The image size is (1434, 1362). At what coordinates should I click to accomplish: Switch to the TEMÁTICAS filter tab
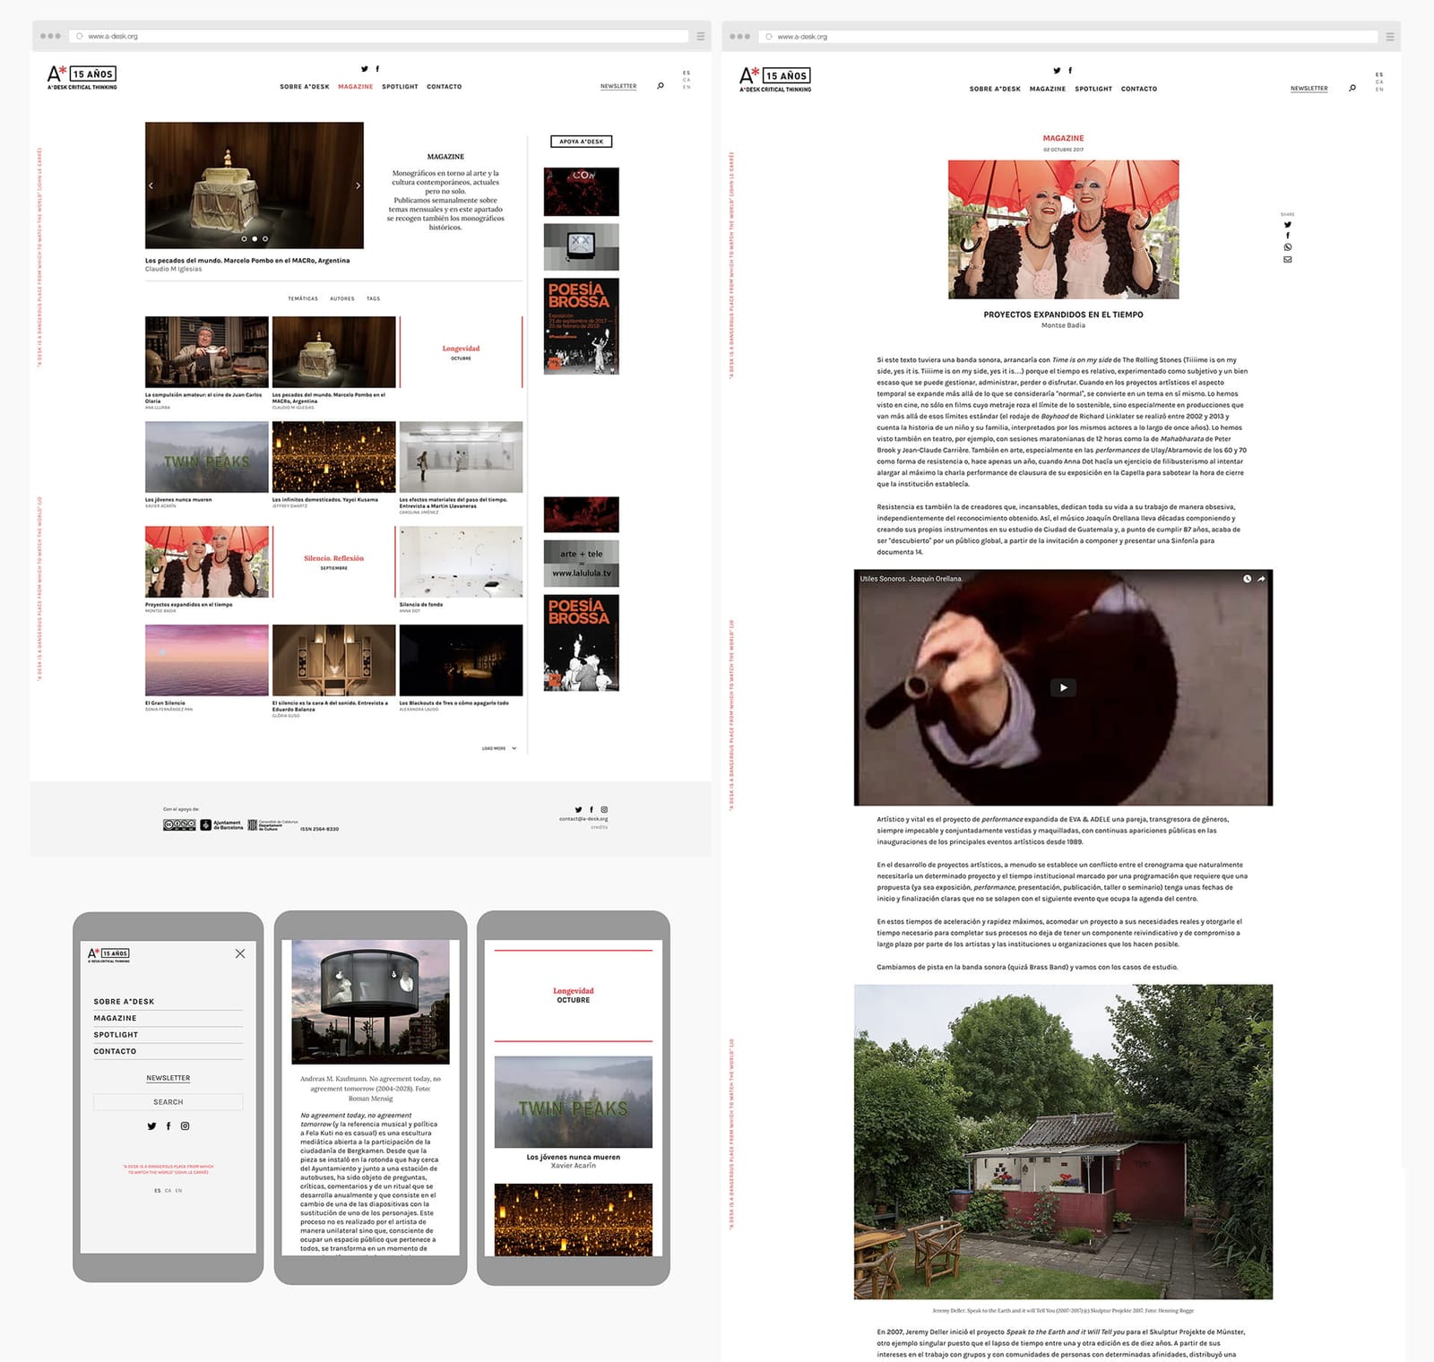303,298
